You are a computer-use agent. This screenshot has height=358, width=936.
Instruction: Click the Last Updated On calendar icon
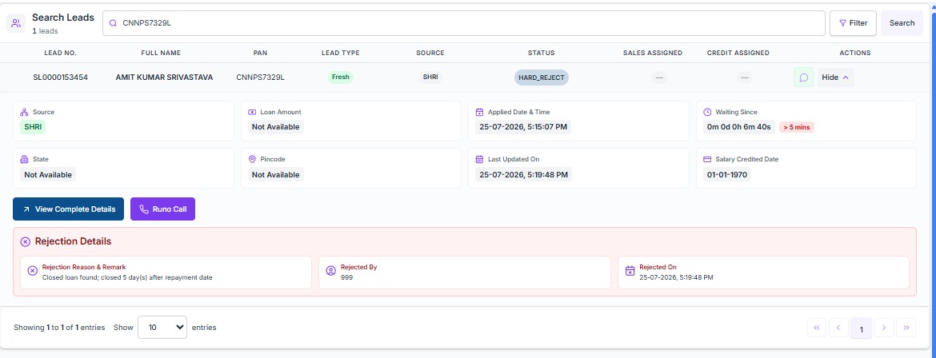[479, 159]
